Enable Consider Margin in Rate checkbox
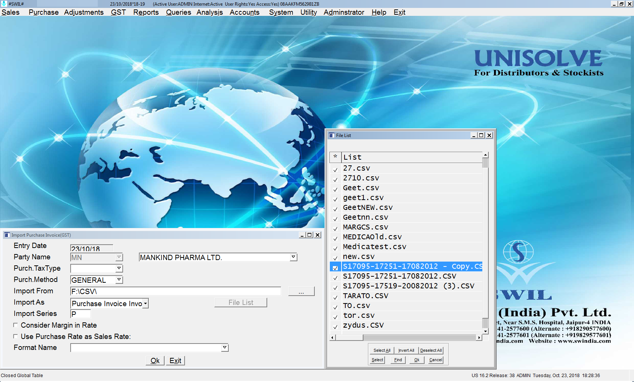Viewport: 634px width, 382px height. click(15, 325)
